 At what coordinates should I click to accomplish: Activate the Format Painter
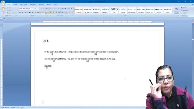(12, 13)
